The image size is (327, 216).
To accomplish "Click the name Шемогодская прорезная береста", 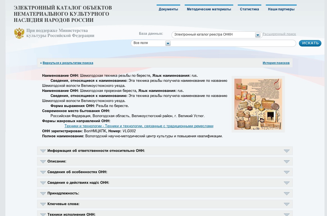I will click(108, 91).
